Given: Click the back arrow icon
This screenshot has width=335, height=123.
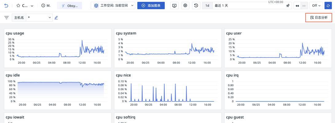Looking at the screenshot, I should pos(6,6).
